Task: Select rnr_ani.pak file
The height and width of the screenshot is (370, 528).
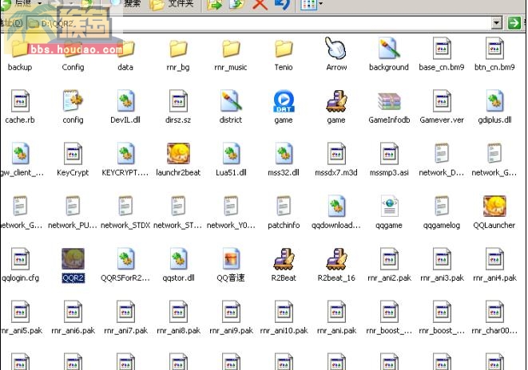Action: tap(336, 318)
